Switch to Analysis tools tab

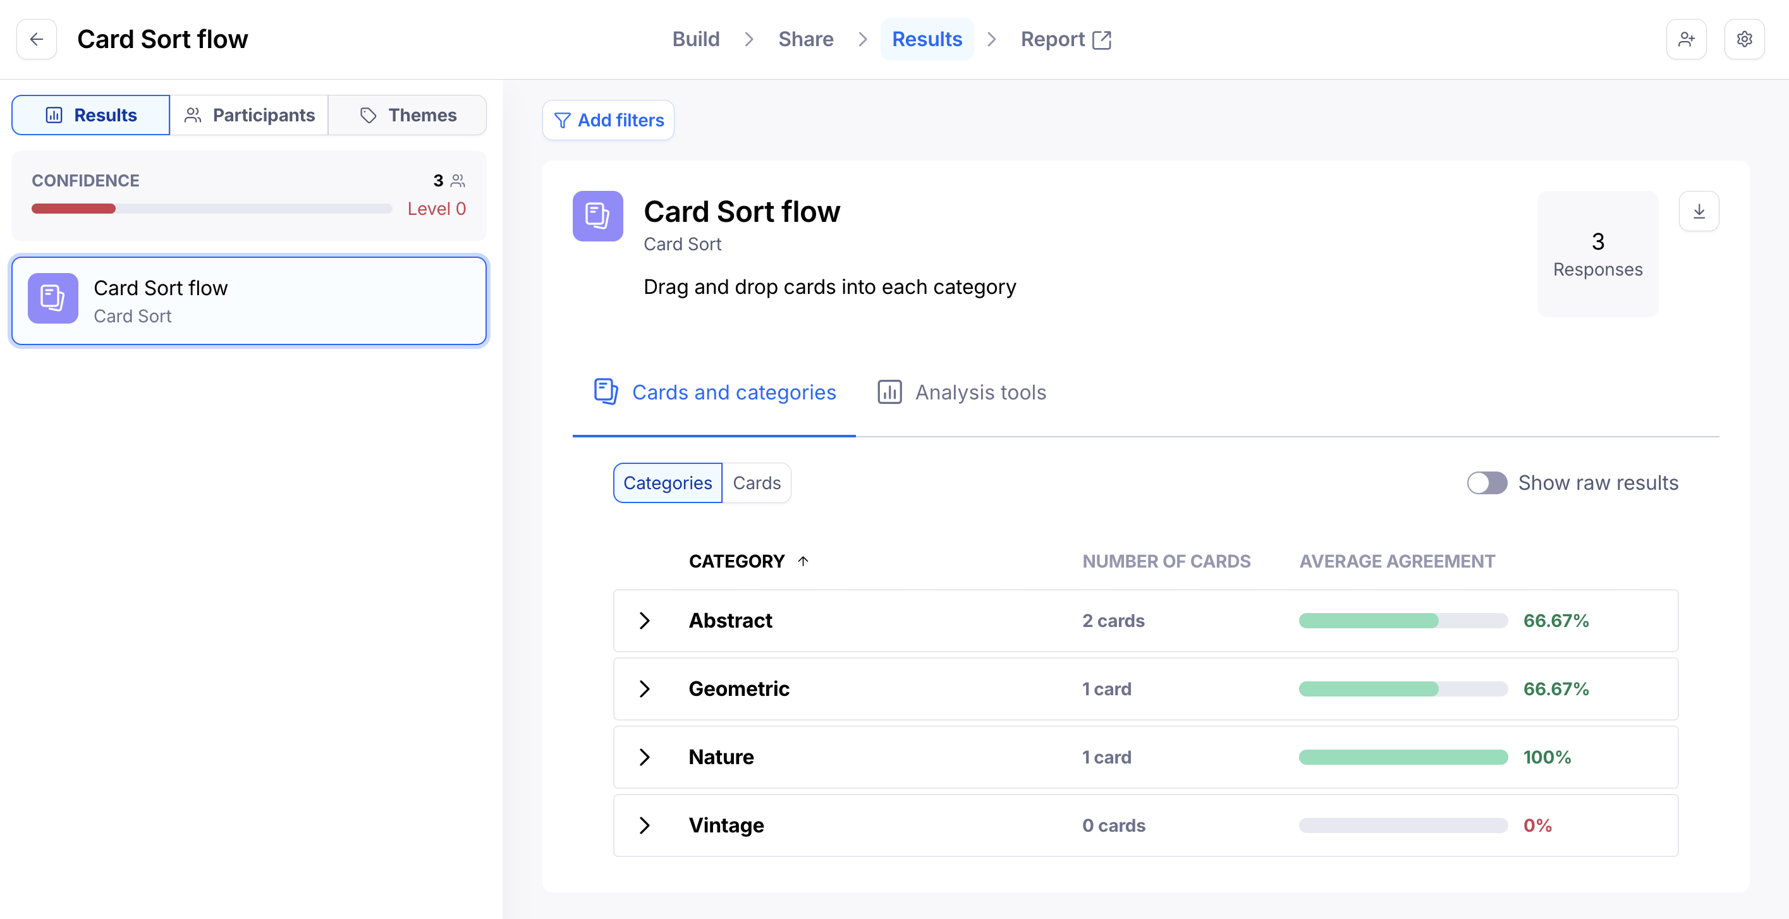click(961, 393)
